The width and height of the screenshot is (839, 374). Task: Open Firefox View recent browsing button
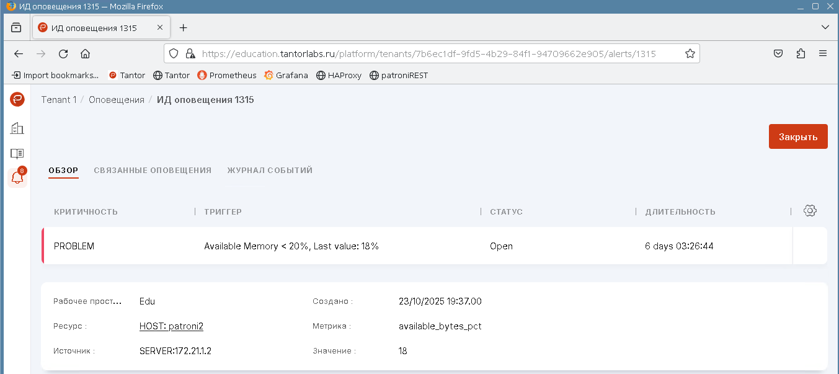[16, 28]
